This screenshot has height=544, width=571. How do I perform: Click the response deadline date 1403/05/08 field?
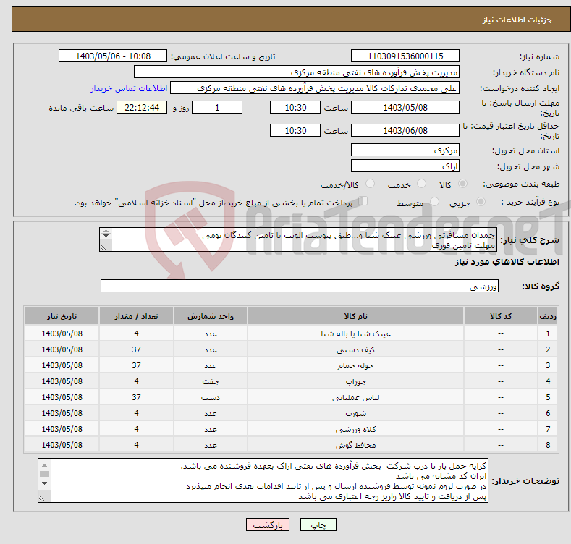[405, 107]
